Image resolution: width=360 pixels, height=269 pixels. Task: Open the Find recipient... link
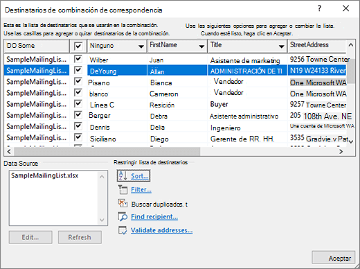154,217
